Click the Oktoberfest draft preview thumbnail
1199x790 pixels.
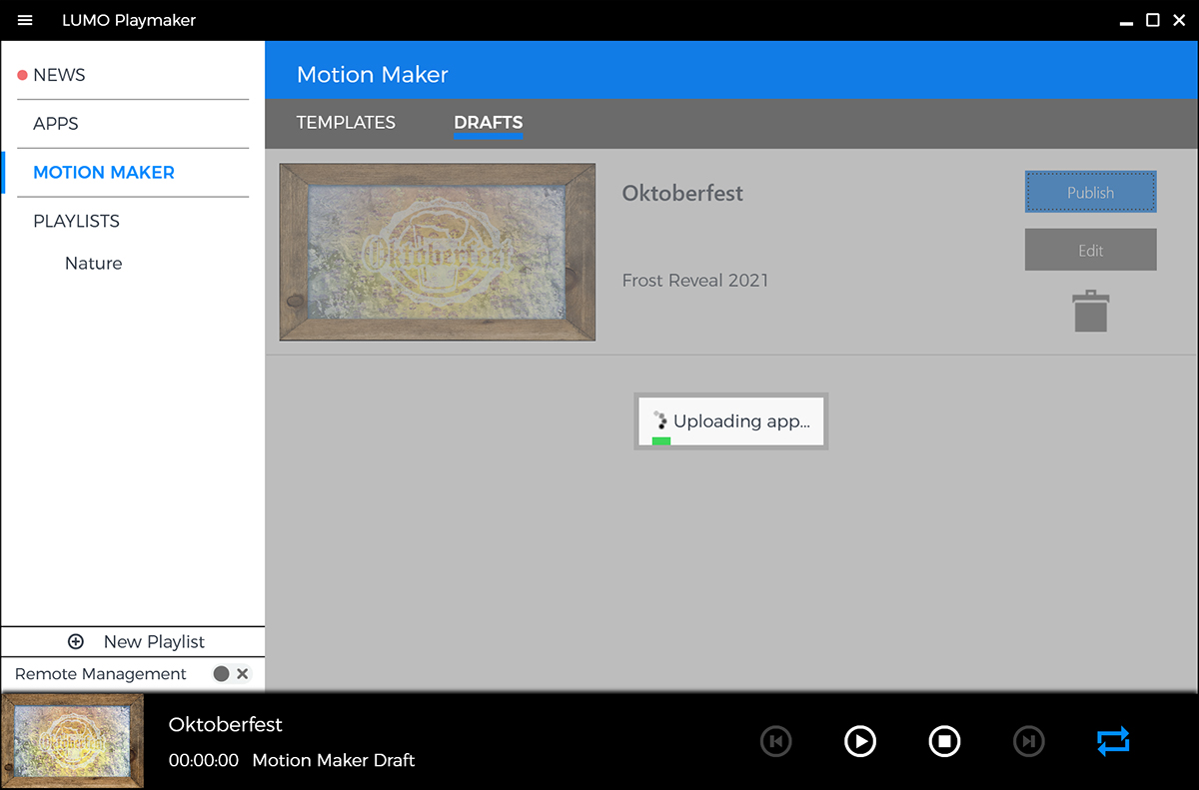[x=438, y=253]
